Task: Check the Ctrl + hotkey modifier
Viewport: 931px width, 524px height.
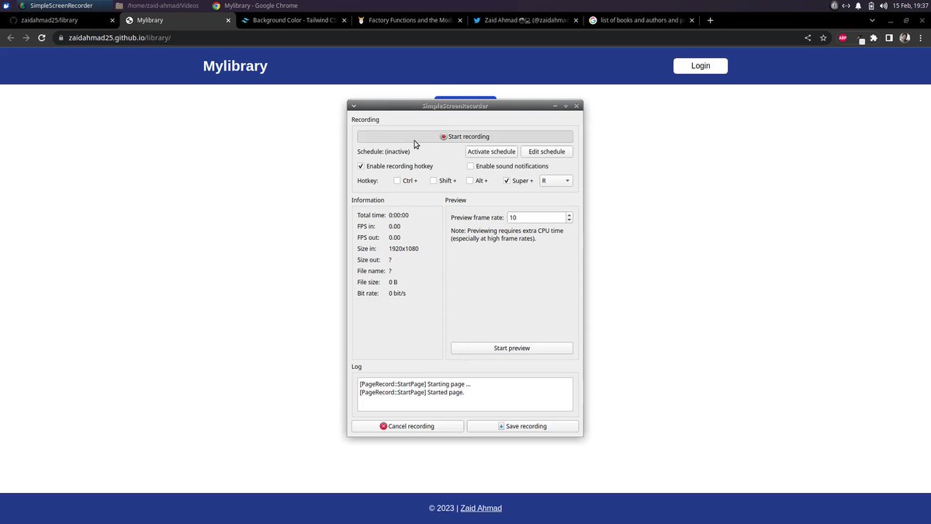Action: tap(397, 181)
